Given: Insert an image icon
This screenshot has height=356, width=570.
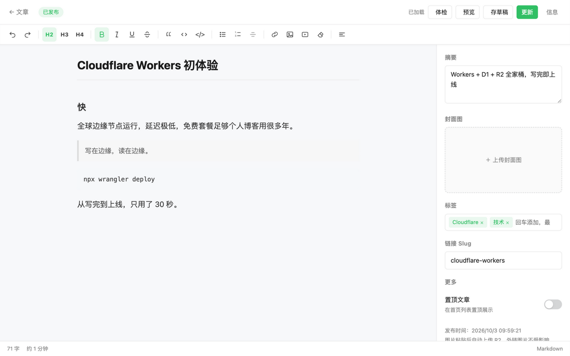Looking at the screenshot, I should (x=290, y=34).
